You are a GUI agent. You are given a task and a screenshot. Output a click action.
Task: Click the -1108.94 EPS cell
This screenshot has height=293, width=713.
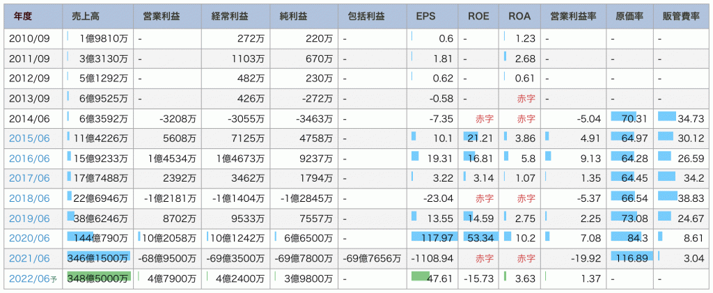click(x=432, y=258)
